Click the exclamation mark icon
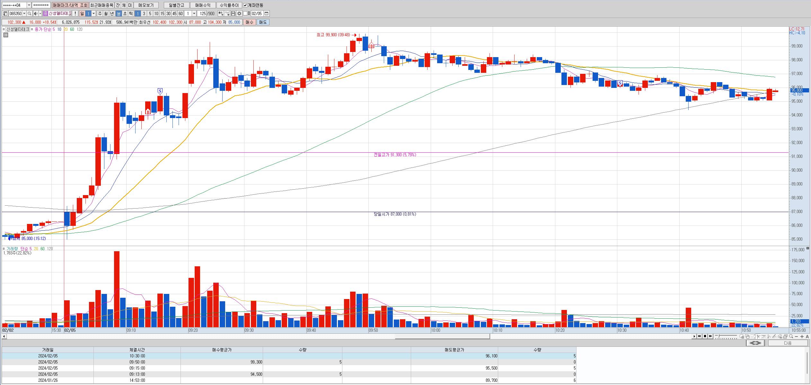The height and width of the screenshot is (385, 811). coord(75,13)
